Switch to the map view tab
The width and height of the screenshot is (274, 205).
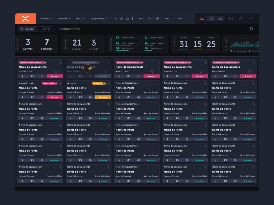(x=211, y=19)
